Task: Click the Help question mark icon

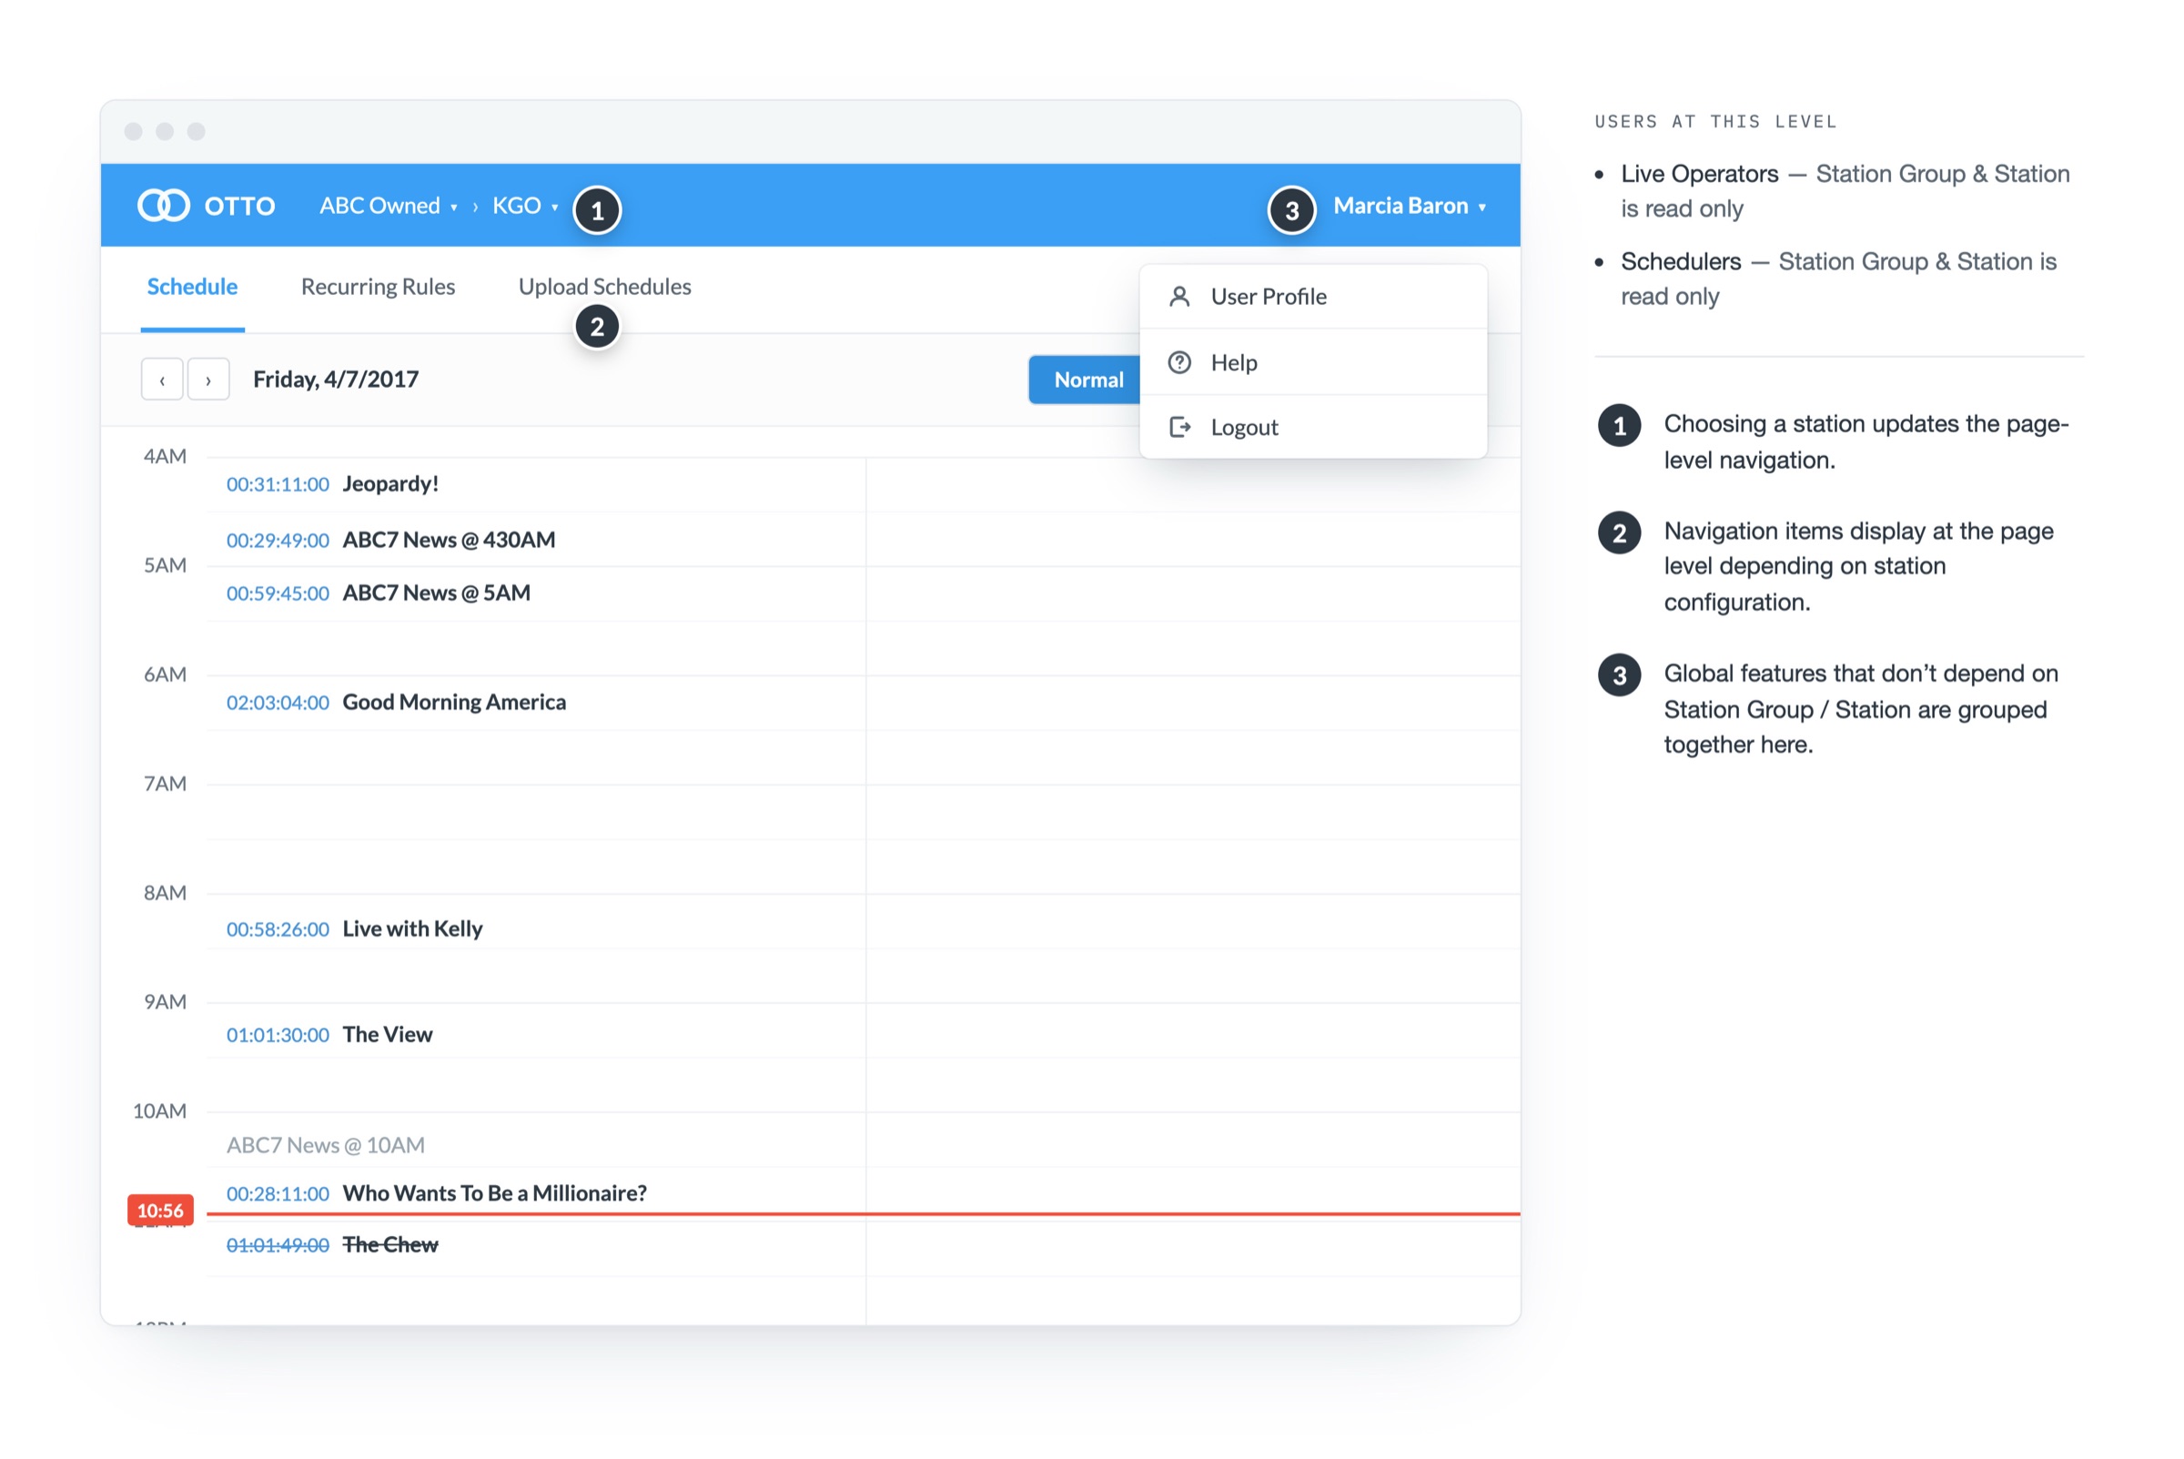Action: pyautogui.click(x=1179, y=362)
